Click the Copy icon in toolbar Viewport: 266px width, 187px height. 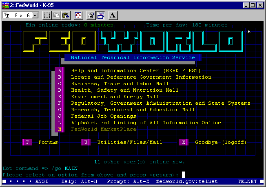[56, 15]
